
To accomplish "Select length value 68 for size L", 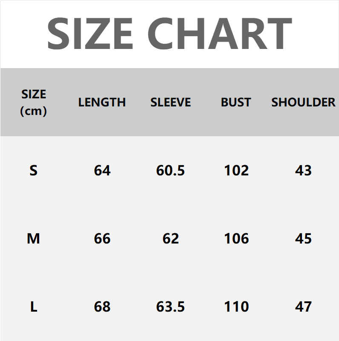I will 102,307.
